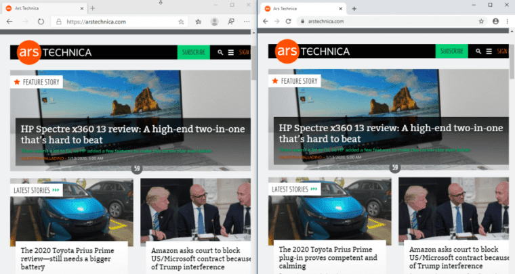Open the profile avatar in Edge toolbar
515x274 pixels.
point(215,22)
